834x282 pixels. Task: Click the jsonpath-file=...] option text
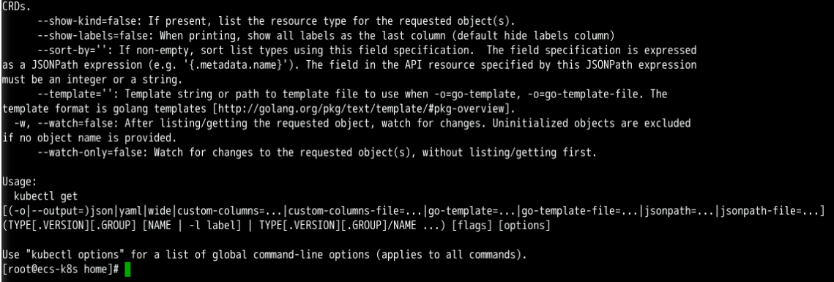tap(771, 211)
